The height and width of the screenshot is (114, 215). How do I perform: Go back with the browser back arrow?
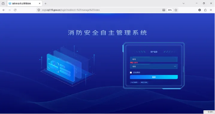(4, 10)
